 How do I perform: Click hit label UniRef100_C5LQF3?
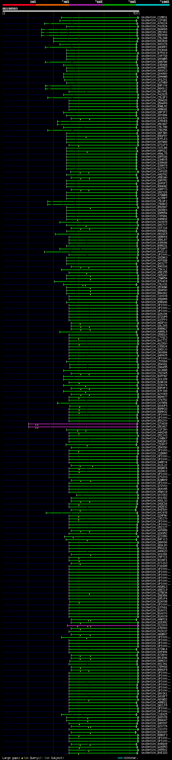[154, 97]
